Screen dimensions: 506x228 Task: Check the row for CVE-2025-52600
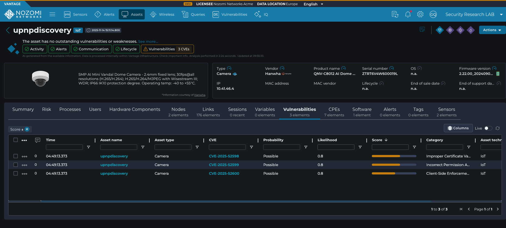point(16,173)
